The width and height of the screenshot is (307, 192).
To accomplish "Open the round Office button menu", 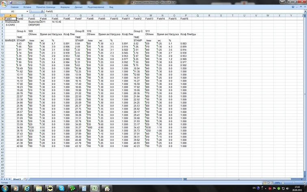I will (x=4, y=4).
